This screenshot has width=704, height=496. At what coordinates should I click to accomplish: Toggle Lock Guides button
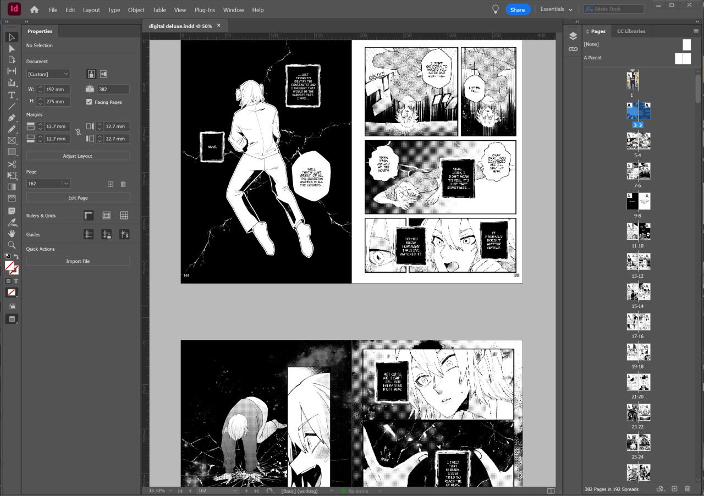pos(107,234)
